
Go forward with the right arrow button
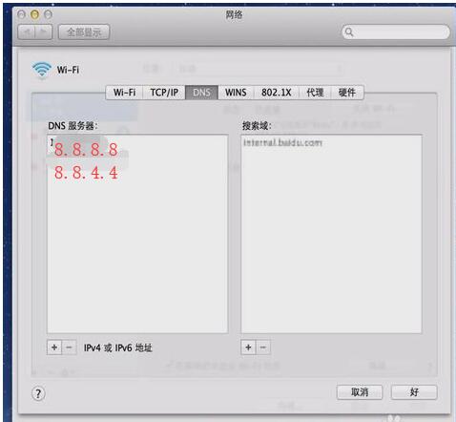click(x=44, y=32)
